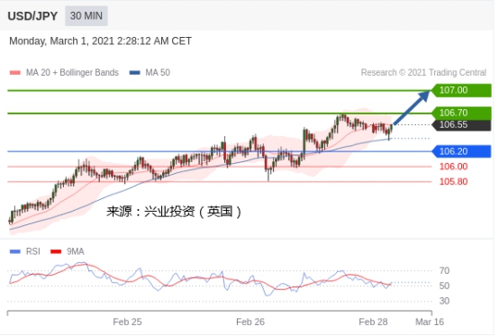499x336 pixels.
Task: Click the 来源：兴业投资（英国）source text
Action: tap(174, 212)
